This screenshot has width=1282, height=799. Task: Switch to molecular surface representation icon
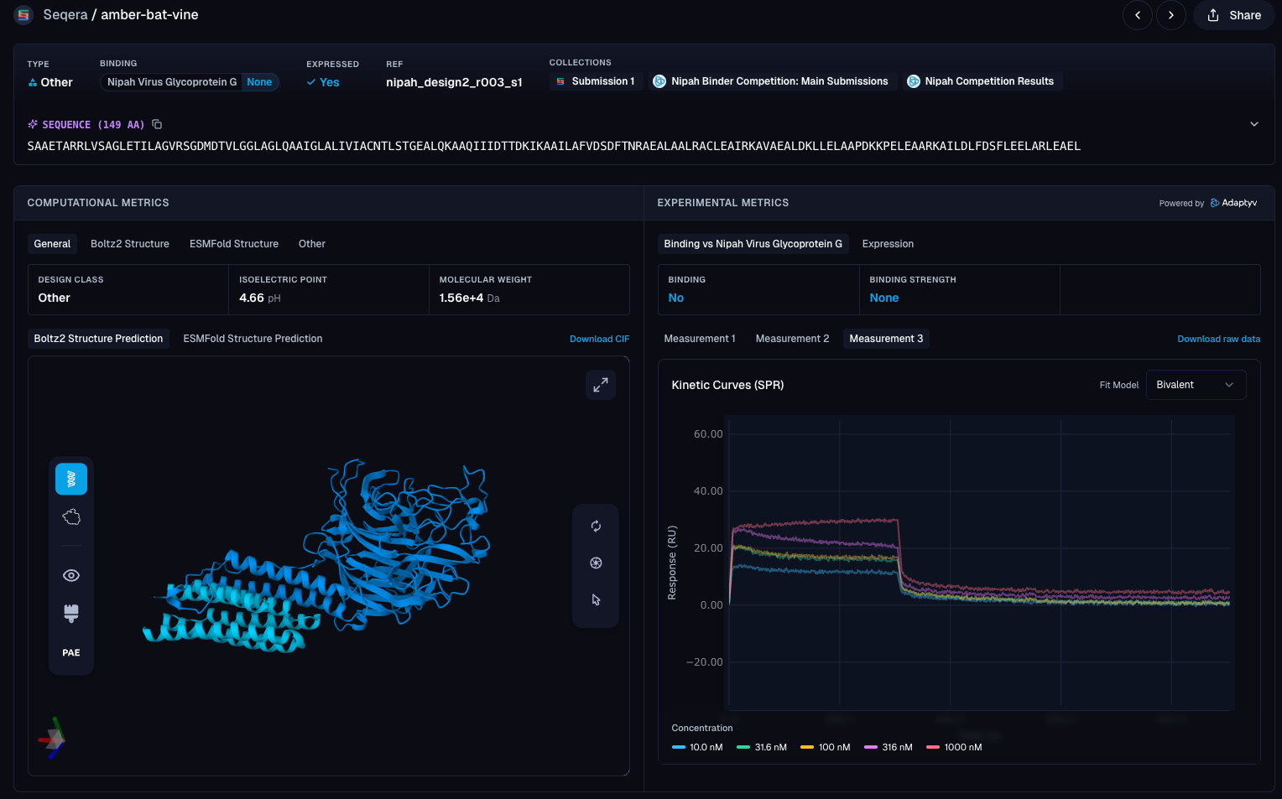point(71,517)
